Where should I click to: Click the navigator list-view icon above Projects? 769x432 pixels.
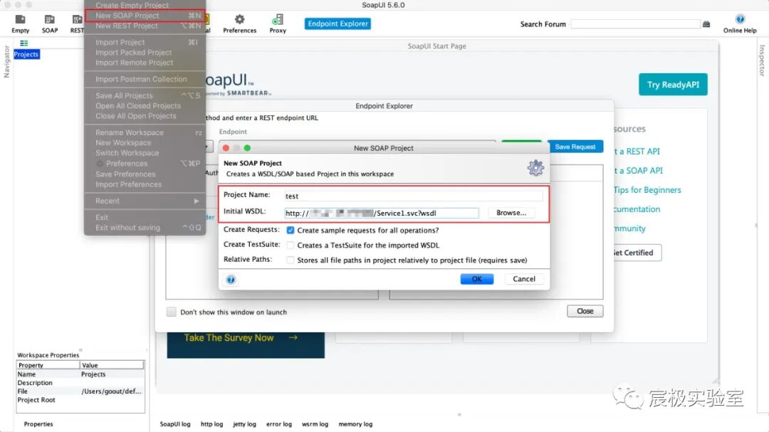(24, 43)
